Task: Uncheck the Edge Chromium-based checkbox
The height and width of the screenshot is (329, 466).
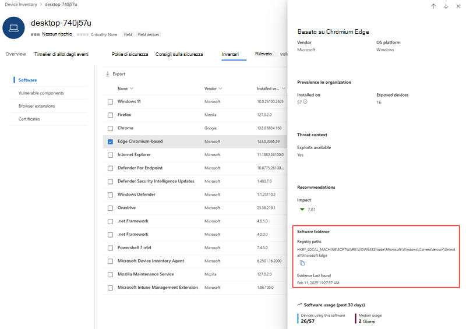Action: click(x=110, y=141)
